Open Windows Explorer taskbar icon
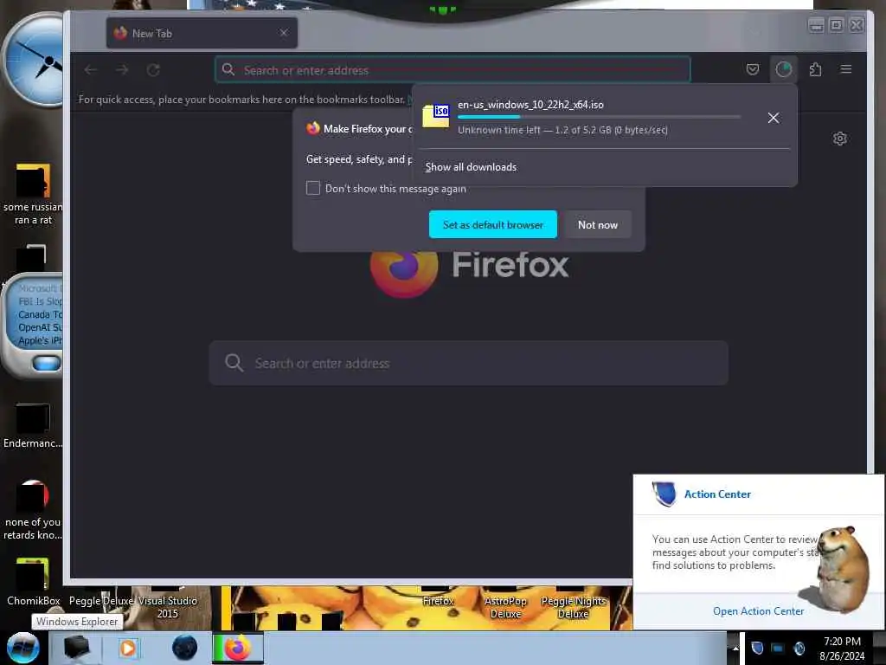 [77, 648]
